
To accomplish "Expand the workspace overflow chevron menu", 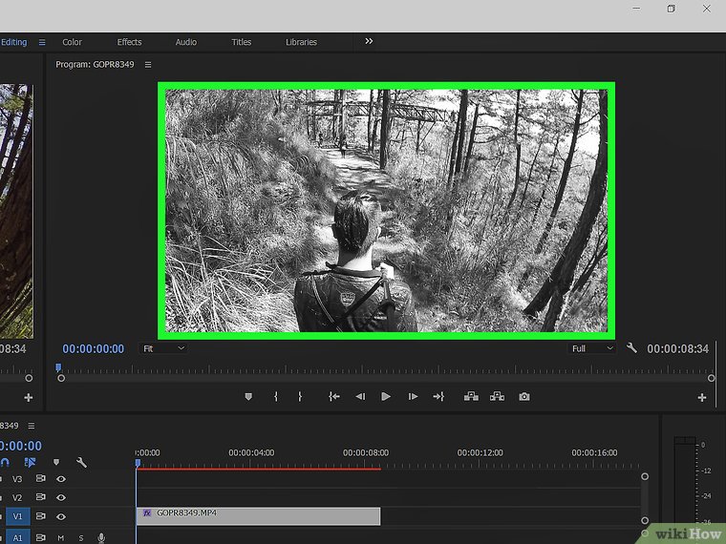I will [x=369, y=41].
